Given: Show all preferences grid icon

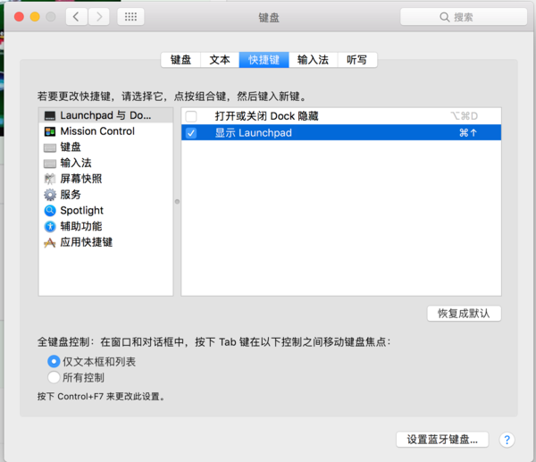Looking at the screenshot, I should pos(130,16).
